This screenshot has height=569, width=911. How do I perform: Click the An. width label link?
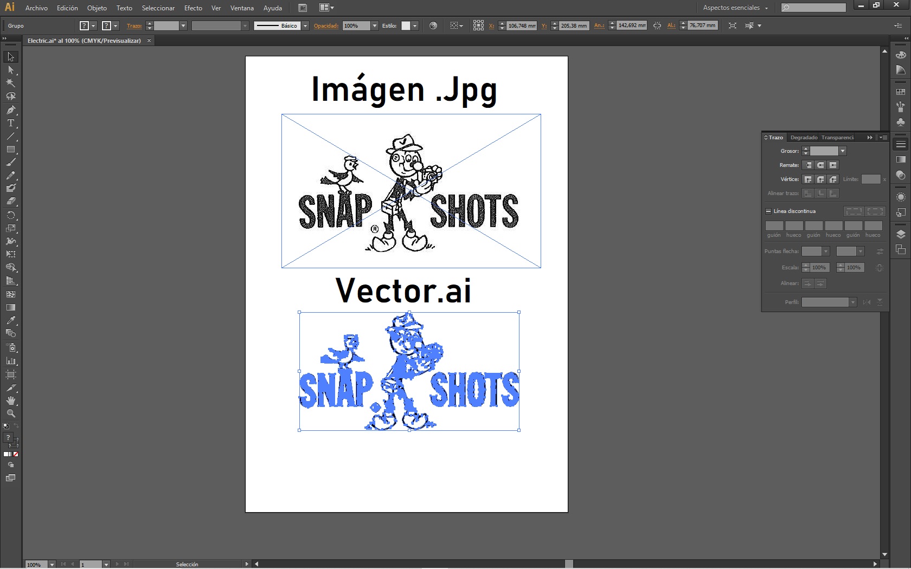tap(599, 26)
